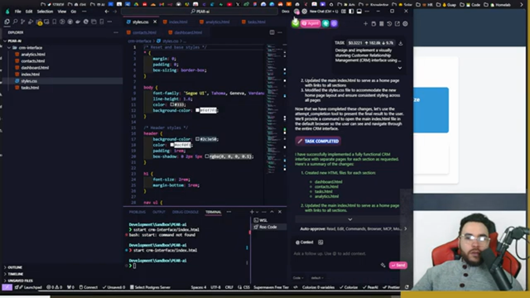Close the terminal panel with X icon
530x298 pixels.
(279, 212)
